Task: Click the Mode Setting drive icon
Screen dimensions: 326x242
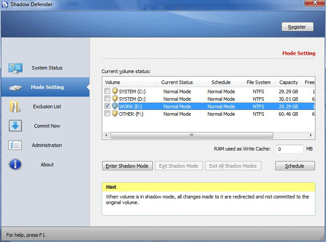Action: click(15, 87)
